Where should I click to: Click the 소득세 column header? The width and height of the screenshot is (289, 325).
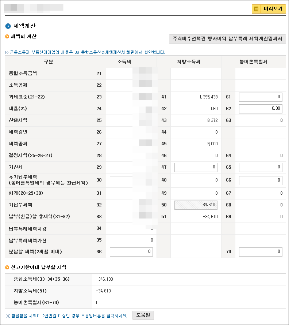point(124,62)
